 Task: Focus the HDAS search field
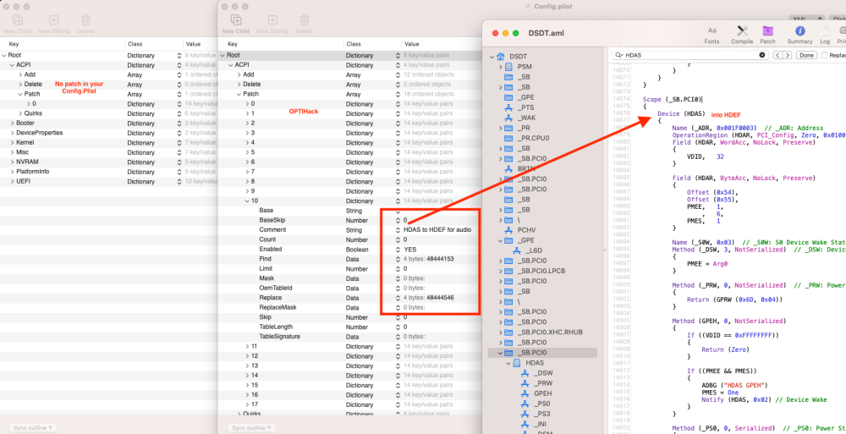(692, 55)
